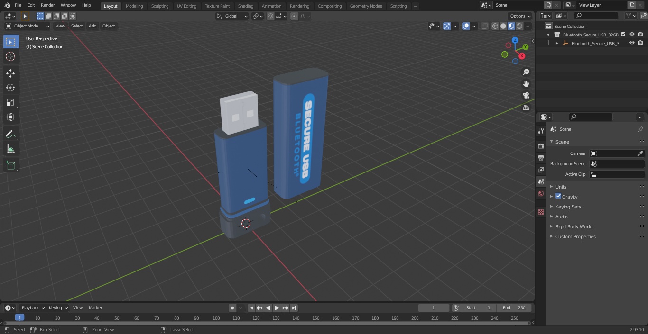This screenshot has height=334, width=648.
Task: Uncheck the Bluetooth_Secure_USB_32GB collection checkbox
Action: 623,34
